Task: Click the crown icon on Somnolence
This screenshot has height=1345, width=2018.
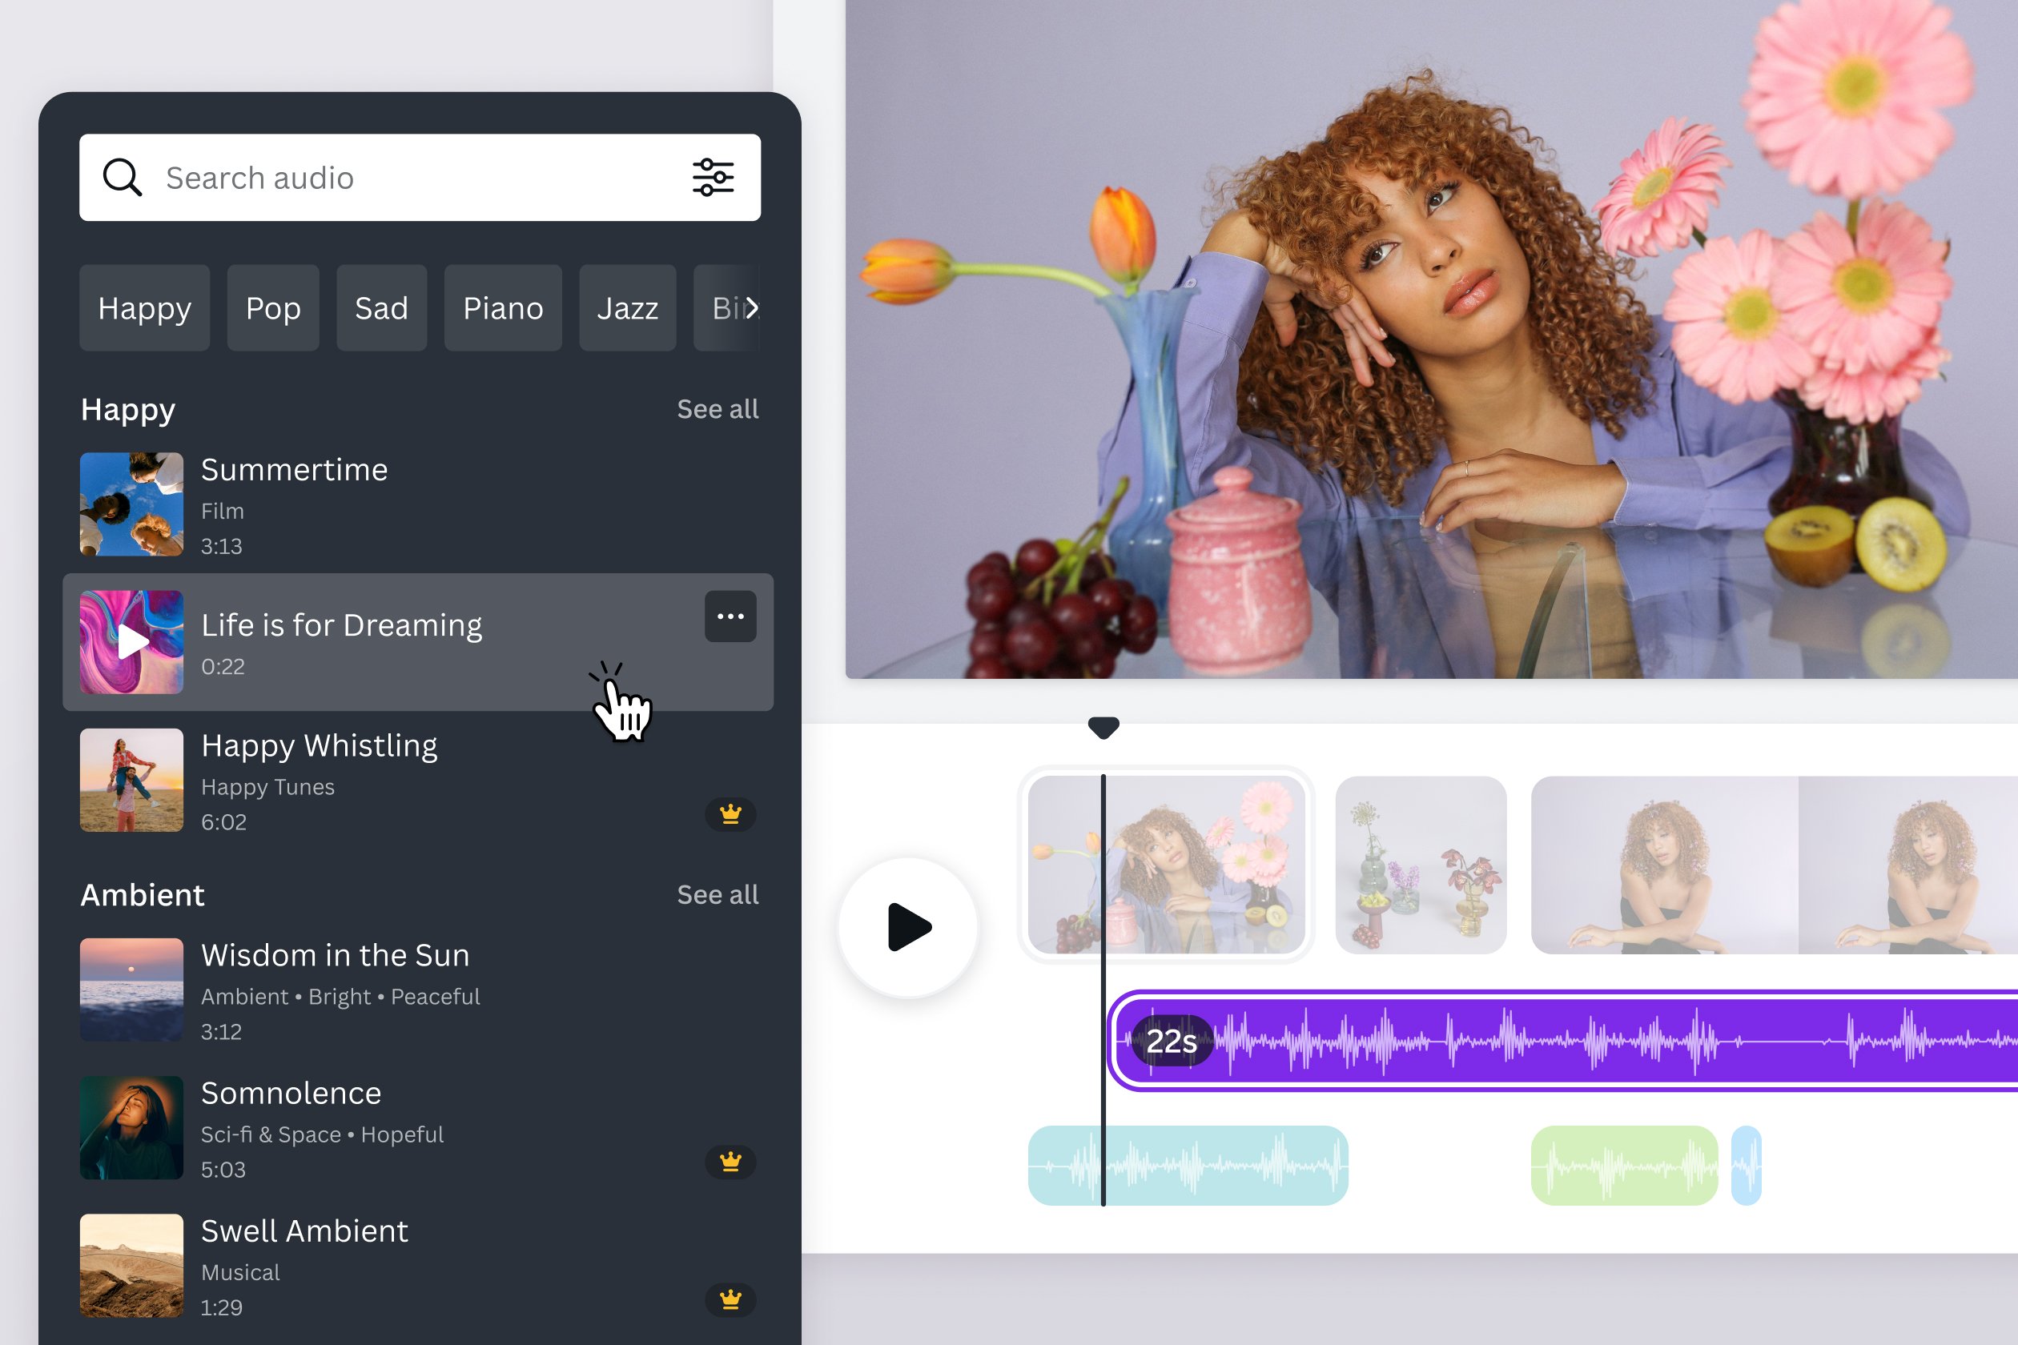Action: tap(733, 1165)
